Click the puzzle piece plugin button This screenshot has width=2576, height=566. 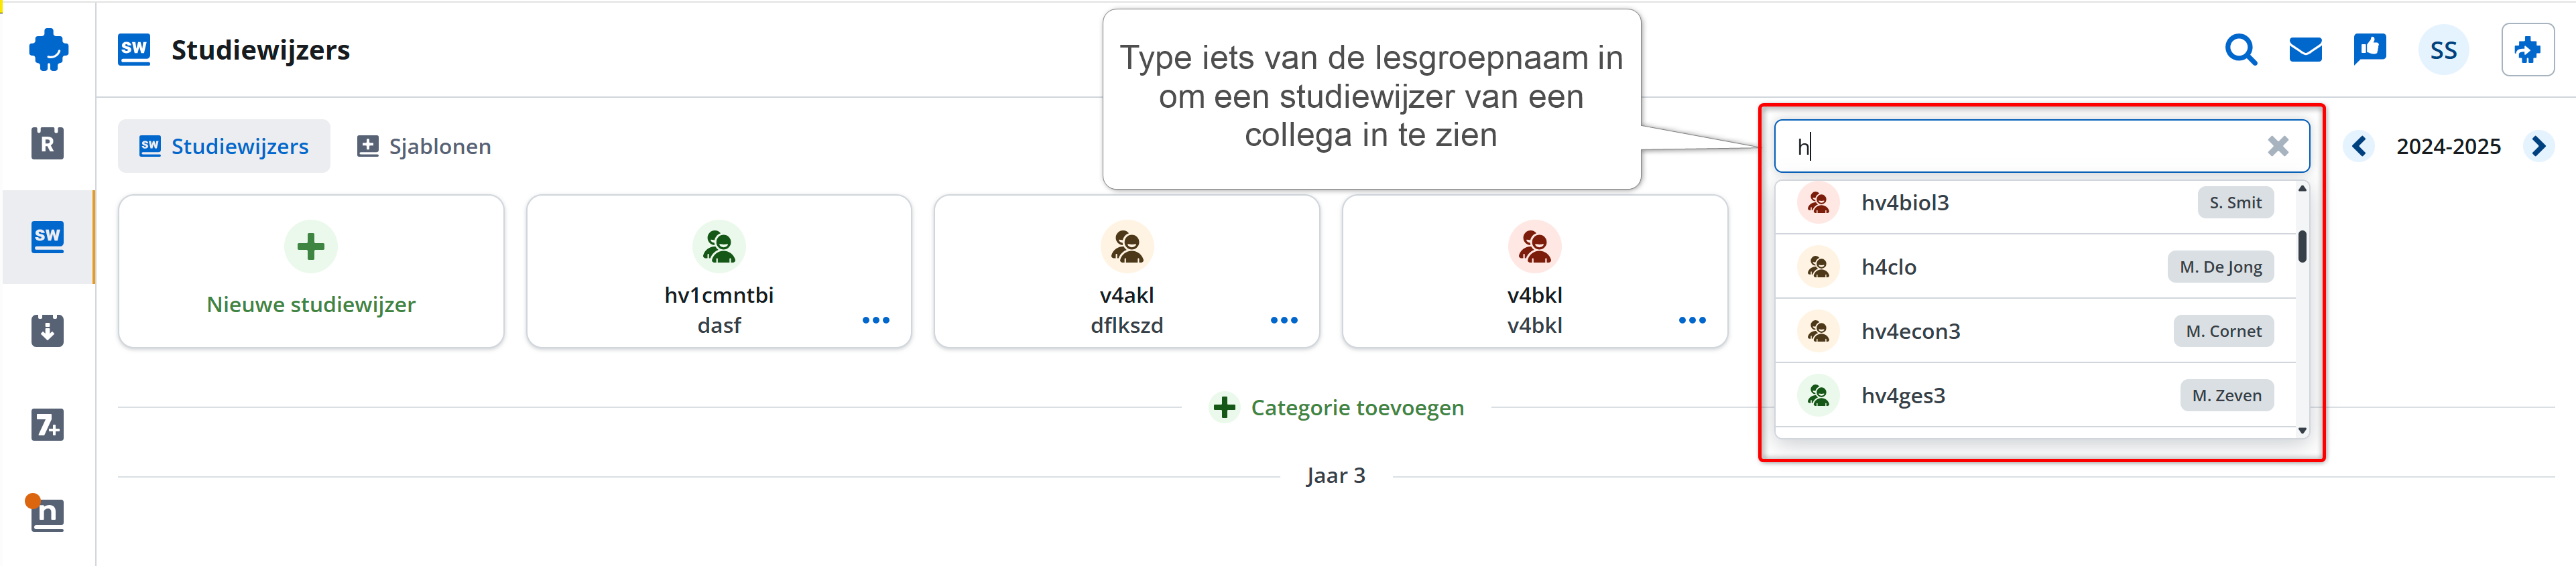point(2527,50)
